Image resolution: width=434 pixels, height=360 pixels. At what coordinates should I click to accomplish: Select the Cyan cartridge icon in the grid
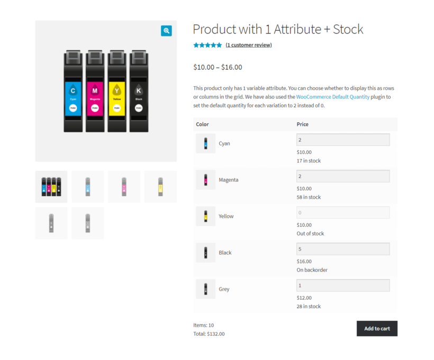(205, 143)
